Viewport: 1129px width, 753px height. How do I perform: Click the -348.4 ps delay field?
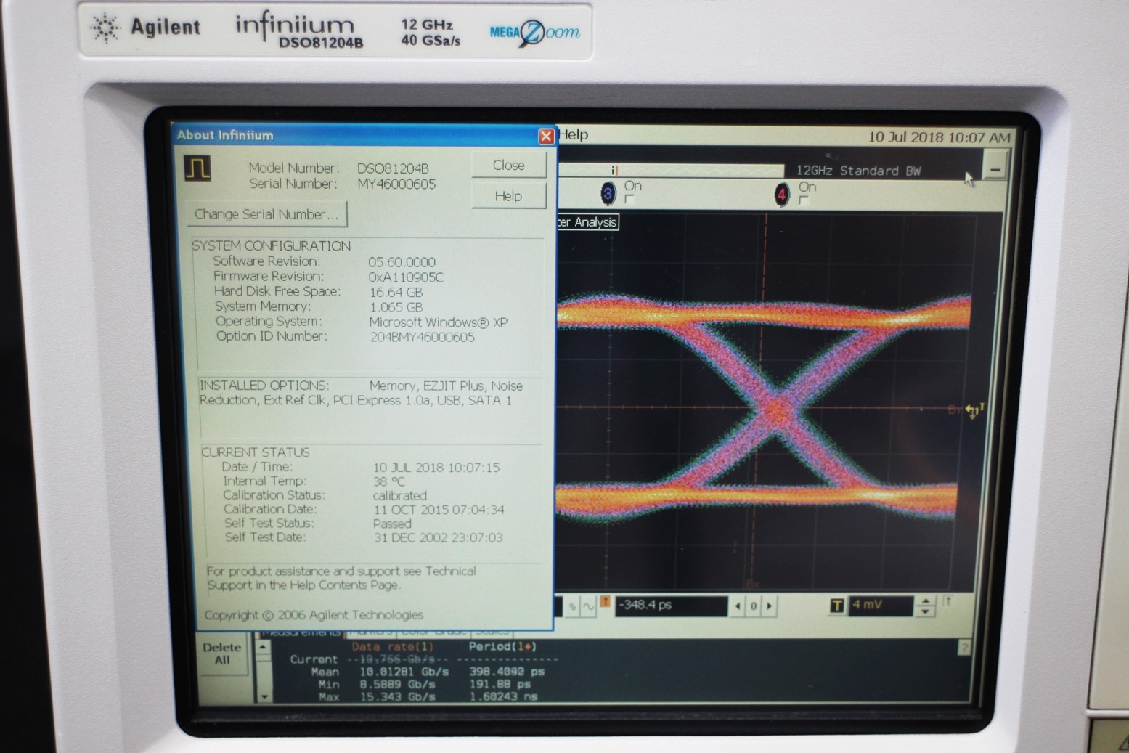(671, 605)
